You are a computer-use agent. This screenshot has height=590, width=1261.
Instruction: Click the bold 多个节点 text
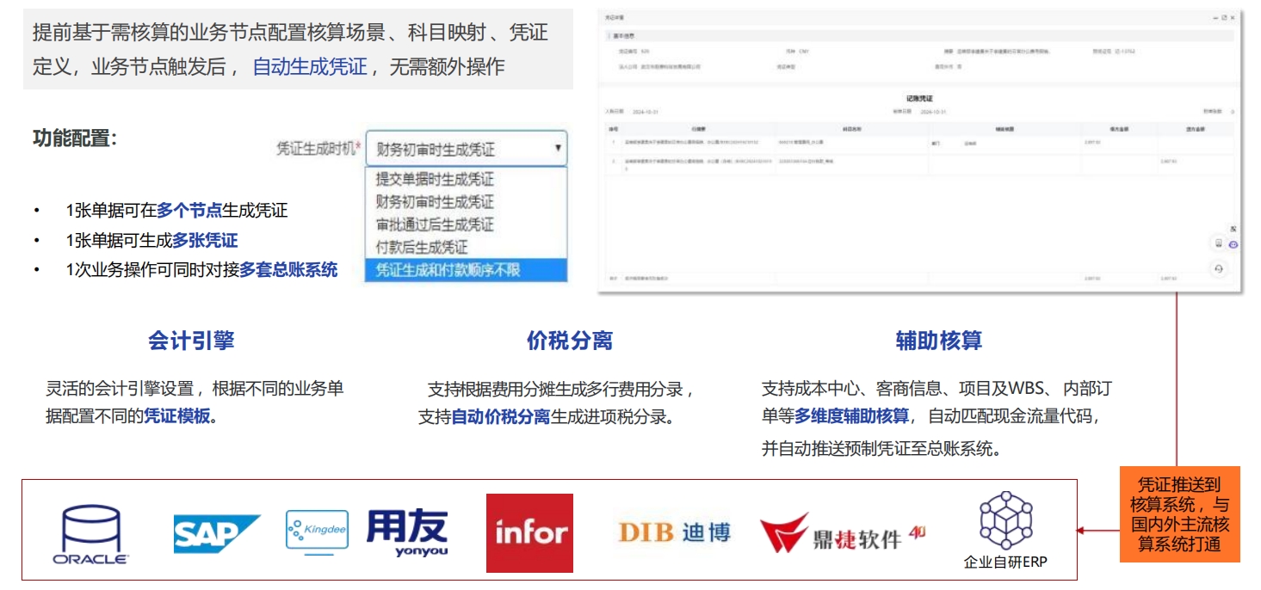click(189, 210)
